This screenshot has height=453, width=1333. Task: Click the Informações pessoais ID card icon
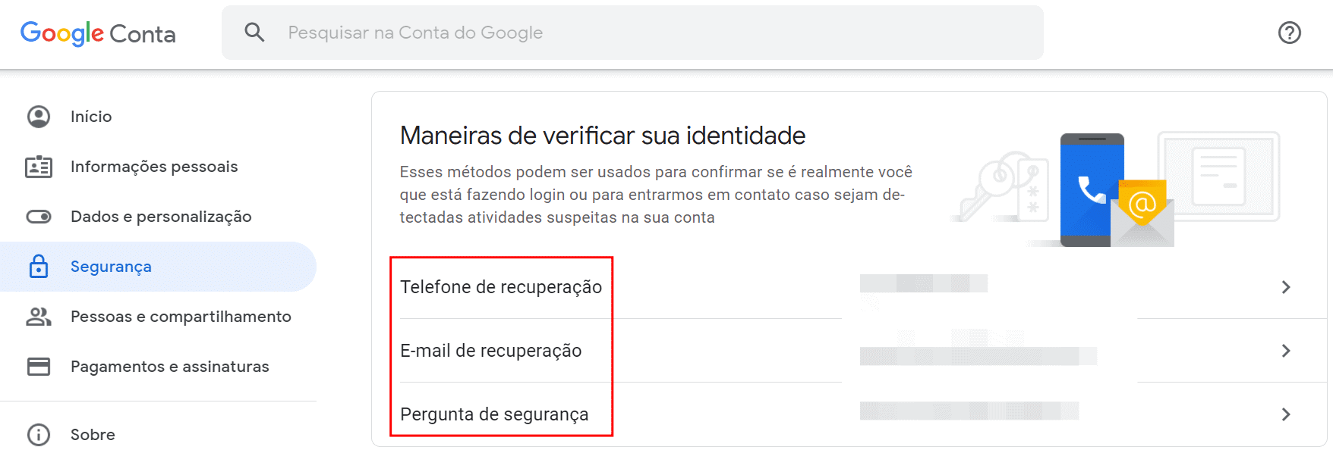pos(39,167)
